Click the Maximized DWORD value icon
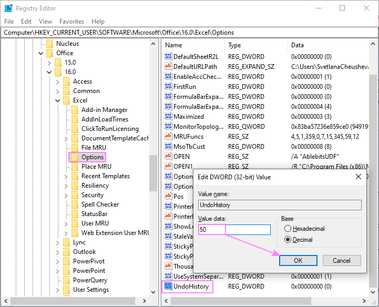The height and width of the screenshot is (307, 379). [x=168, y=117]
